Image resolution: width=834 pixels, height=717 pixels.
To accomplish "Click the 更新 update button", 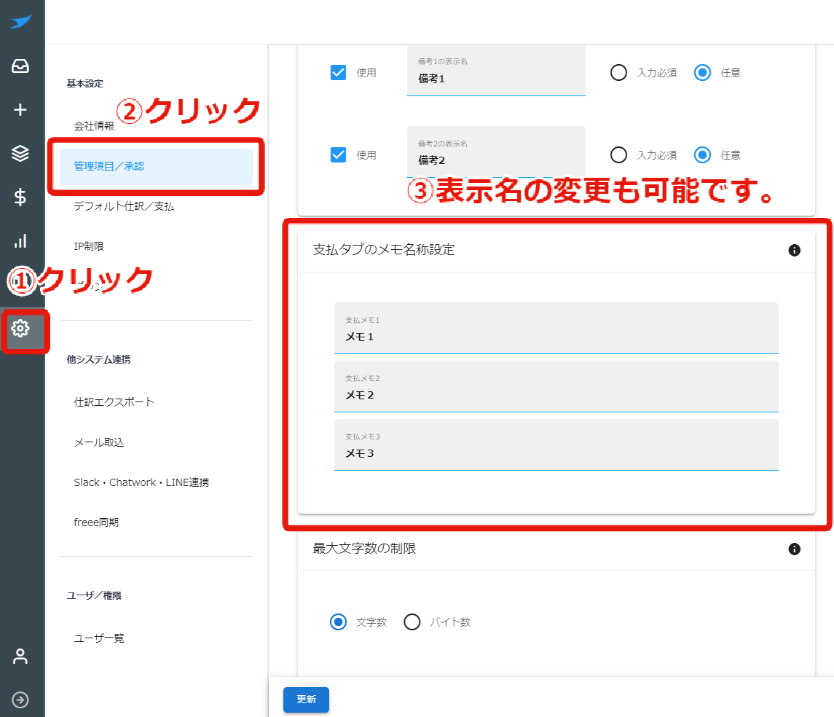I will coord(306,700).
